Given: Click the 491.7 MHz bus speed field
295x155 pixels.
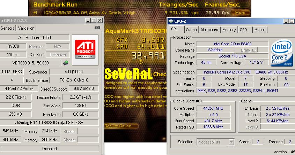Looking at the screenshot, I should tap(213, 121).
